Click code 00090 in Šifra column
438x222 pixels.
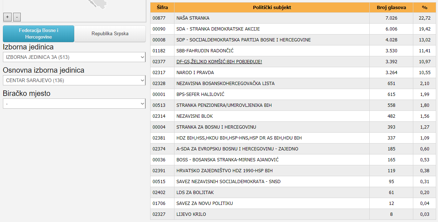pos(158,29)
